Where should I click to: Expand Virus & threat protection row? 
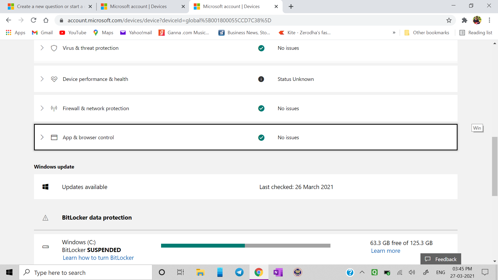click(42, 48)
